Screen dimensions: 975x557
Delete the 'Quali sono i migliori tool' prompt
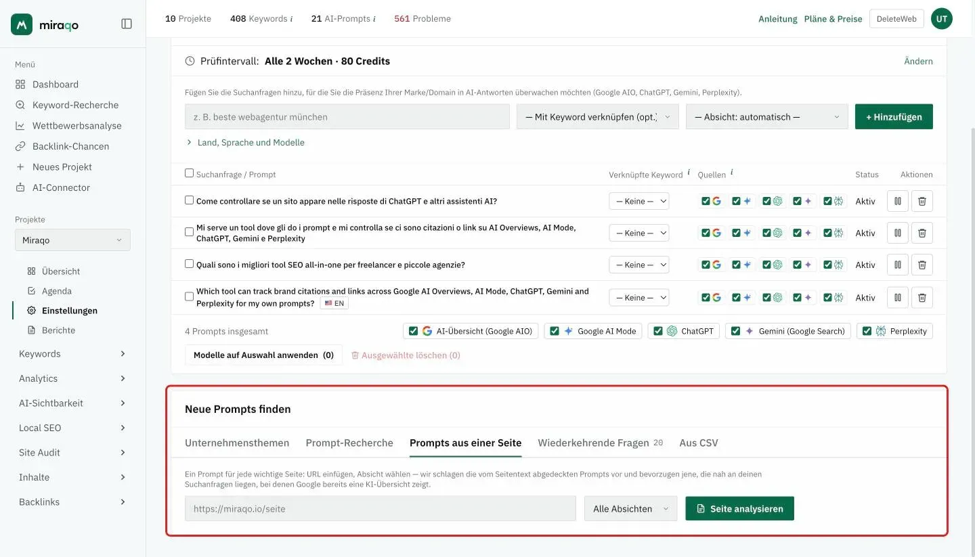922,265
